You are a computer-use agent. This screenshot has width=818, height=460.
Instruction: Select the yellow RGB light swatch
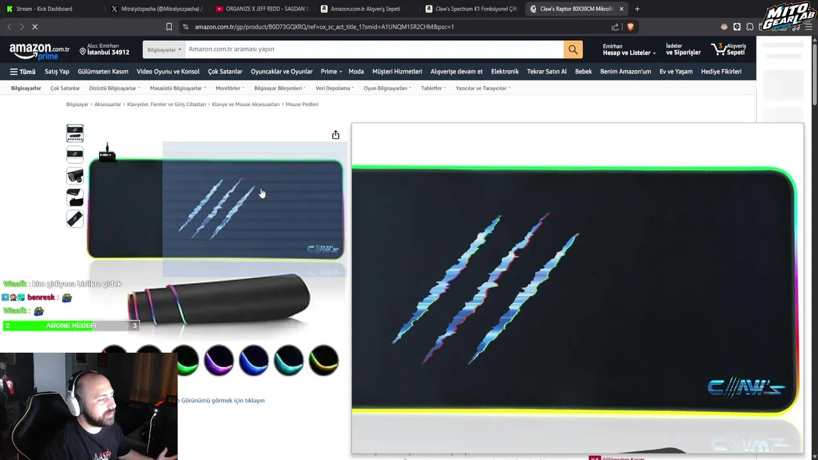[323, 360]
